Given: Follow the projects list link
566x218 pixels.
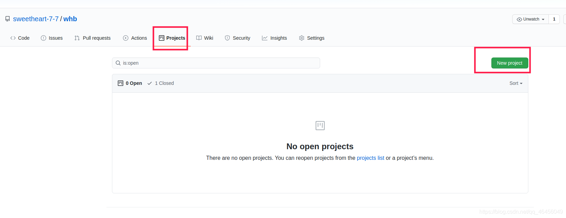Looking at the screenshot, I should (370, 158).
